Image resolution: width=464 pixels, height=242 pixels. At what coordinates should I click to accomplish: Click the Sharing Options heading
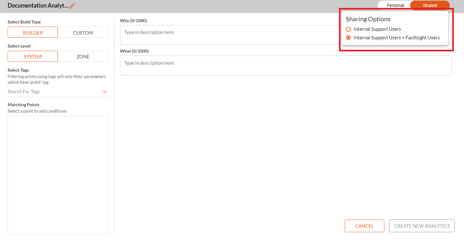point(368,19)
